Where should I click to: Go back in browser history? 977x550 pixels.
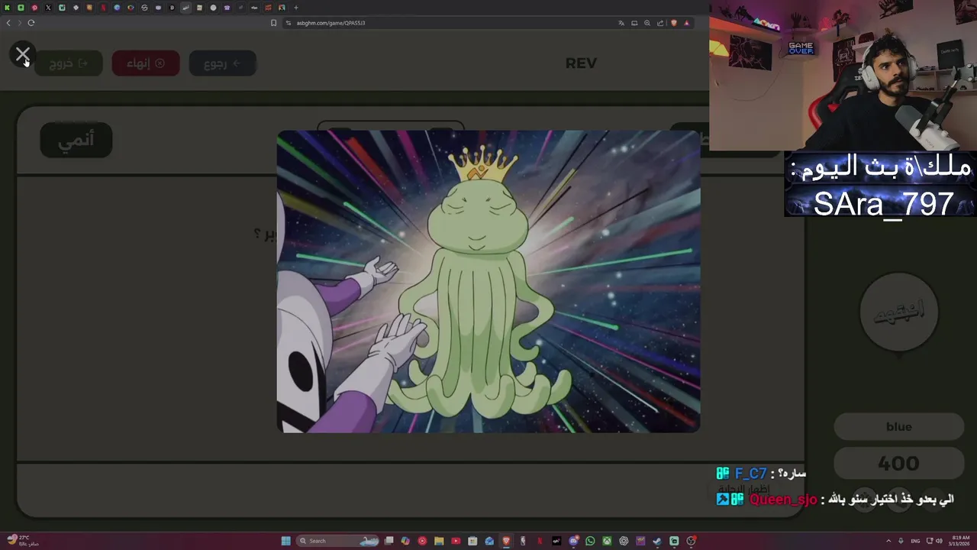pyautogui.click(x=8, y=23)
